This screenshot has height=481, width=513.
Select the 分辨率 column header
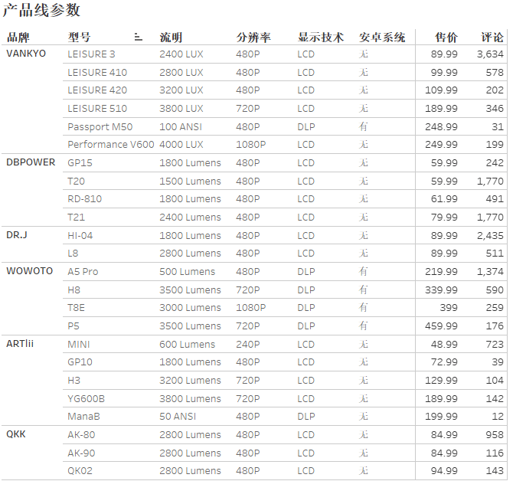point(253,38)
